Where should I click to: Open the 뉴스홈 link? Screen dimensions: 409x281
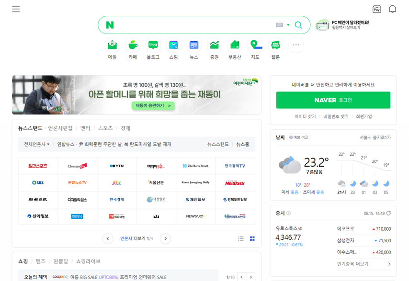pos(243,144)
